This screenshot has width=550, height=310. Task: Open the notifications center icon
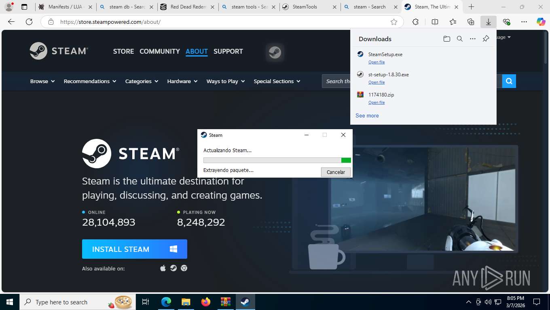(x=537, y=302)
